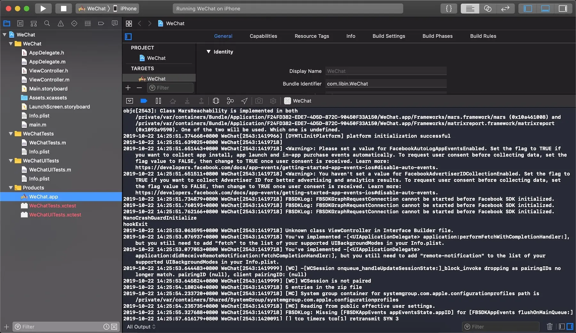Stop the running WeChat process
Image resolution: width=576 pixels, height=333 pixels.
63,9
